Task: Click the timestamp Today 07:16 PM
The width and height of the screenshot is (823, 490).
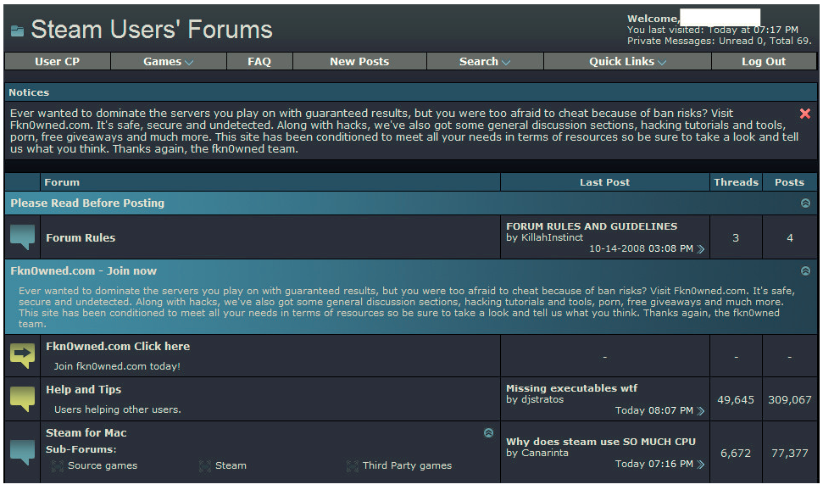Action: pyautogui.click(x=654, y=465)
